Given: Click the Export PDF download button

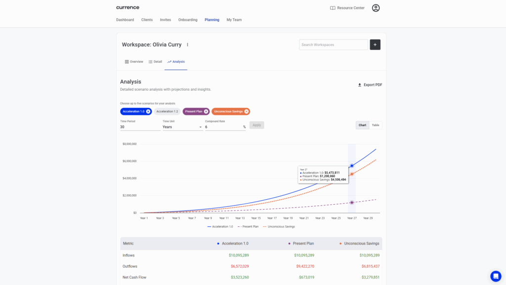Looking at the screenshot, I should click(x=370, y=85).
